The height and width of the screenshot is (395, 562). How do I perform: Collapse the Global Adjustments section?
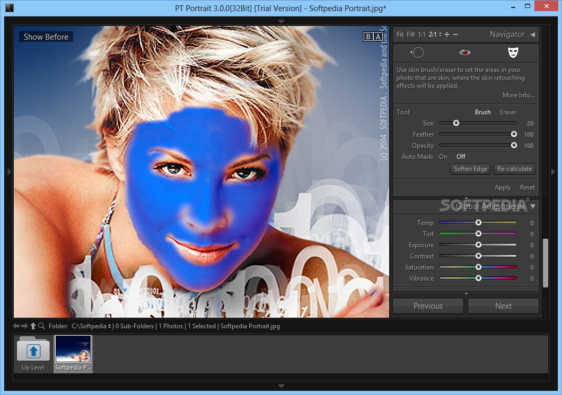tap(533, 207)
